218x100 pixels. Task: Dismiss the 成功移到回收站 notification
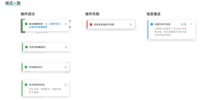pos(66,85)
